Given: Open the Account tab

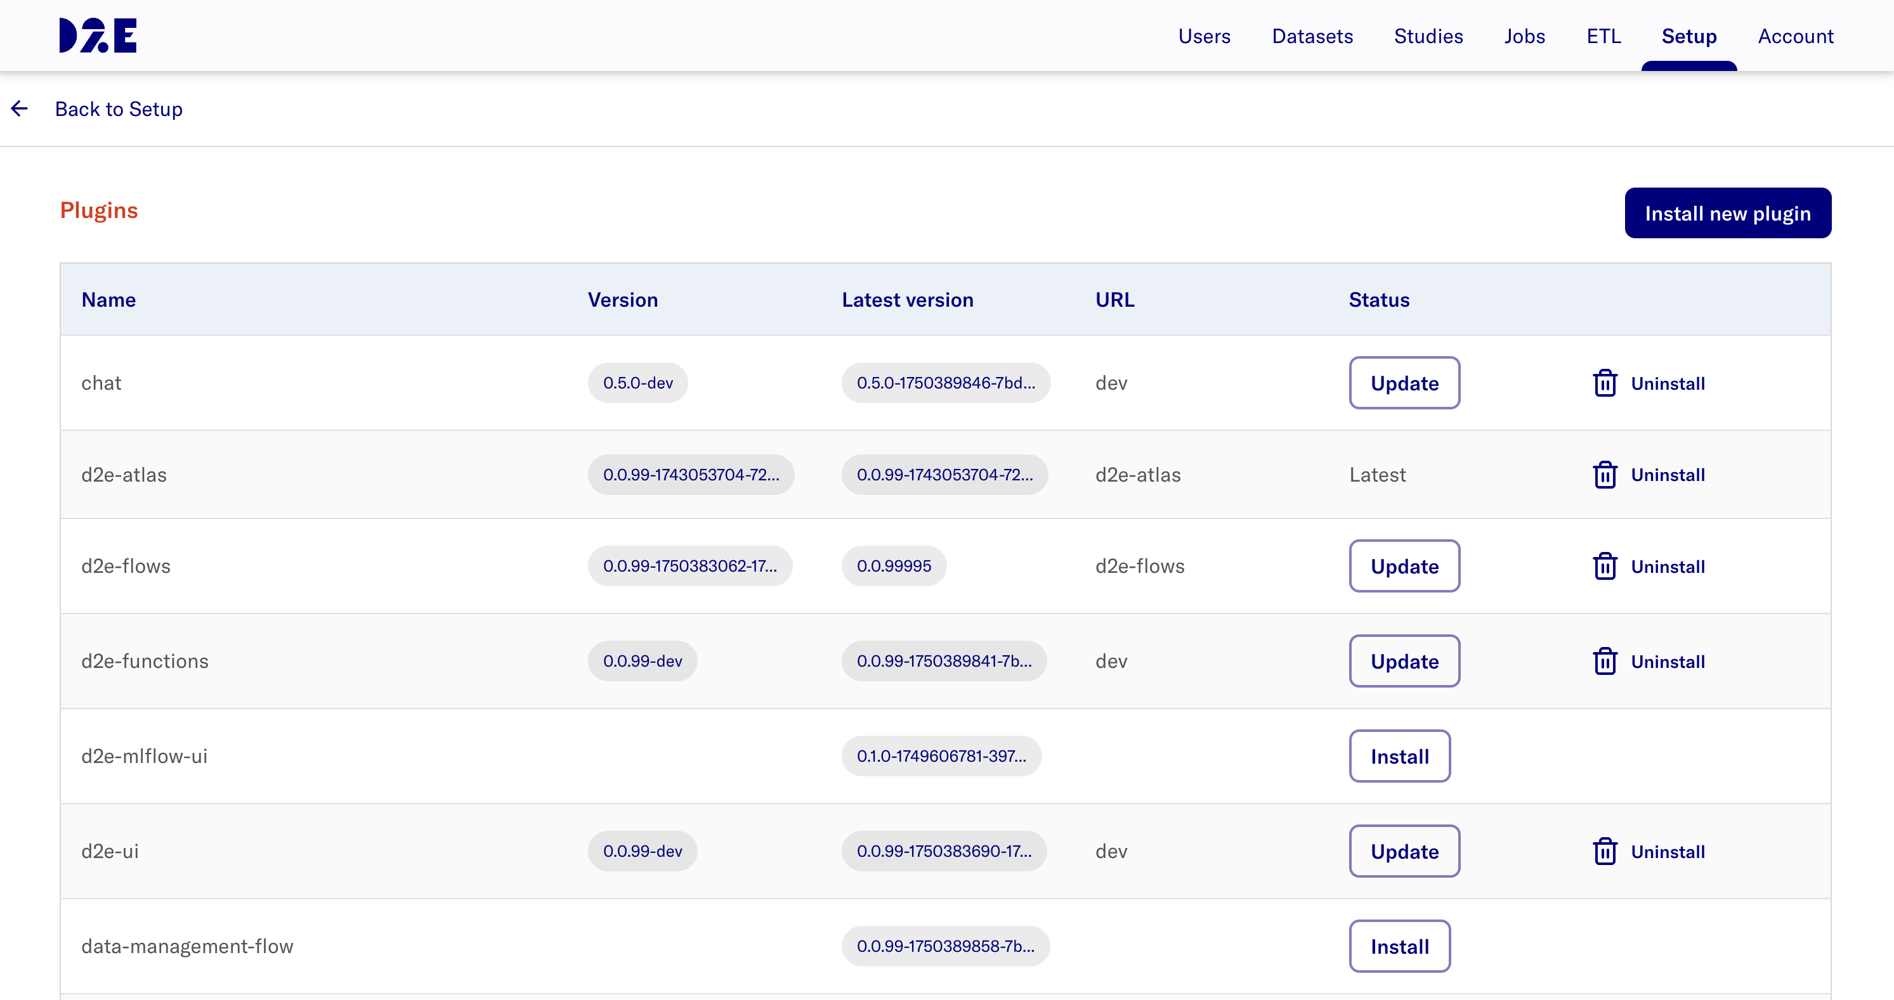Looking at the screenshot, I should [1796, 36].
